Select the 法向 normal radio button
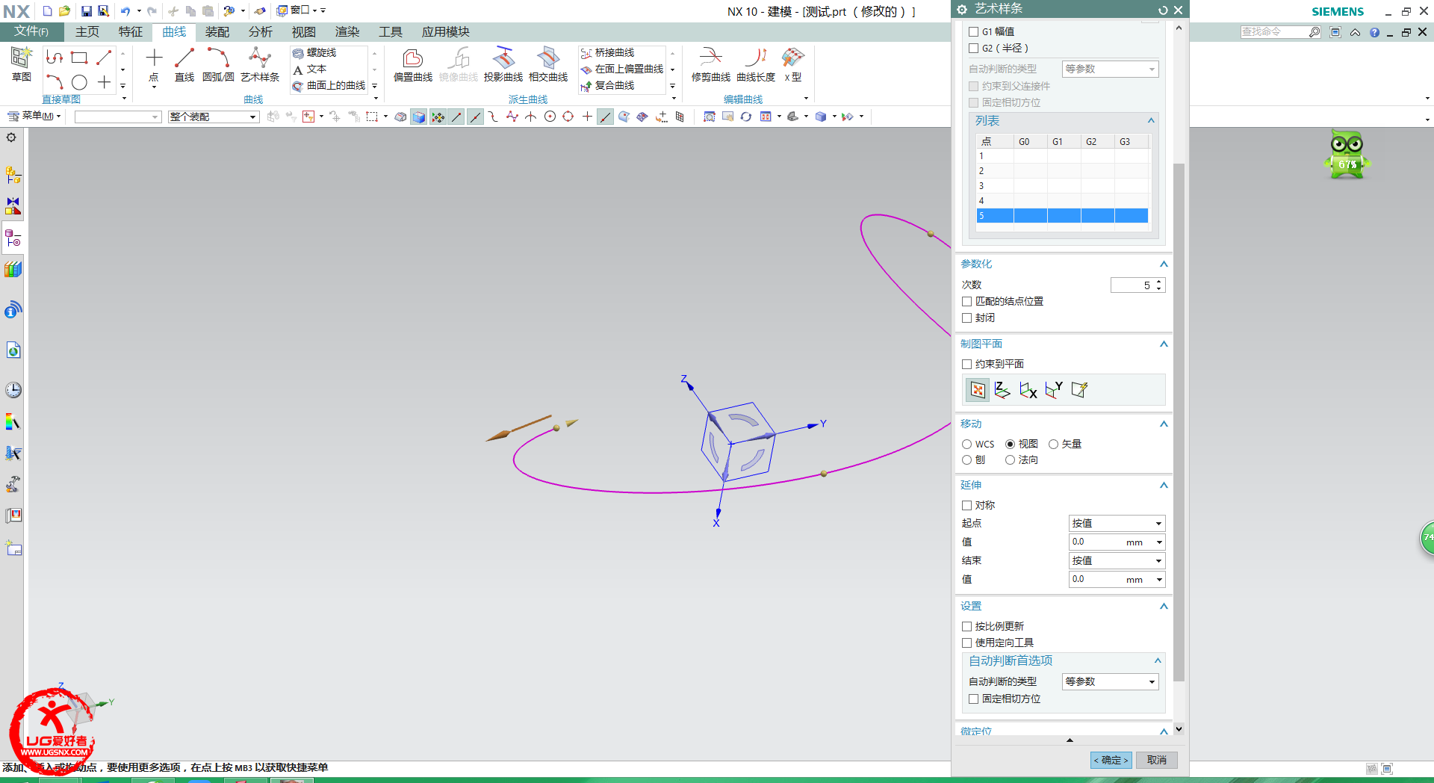The image size is (1434, 783). click(1011, 460)
